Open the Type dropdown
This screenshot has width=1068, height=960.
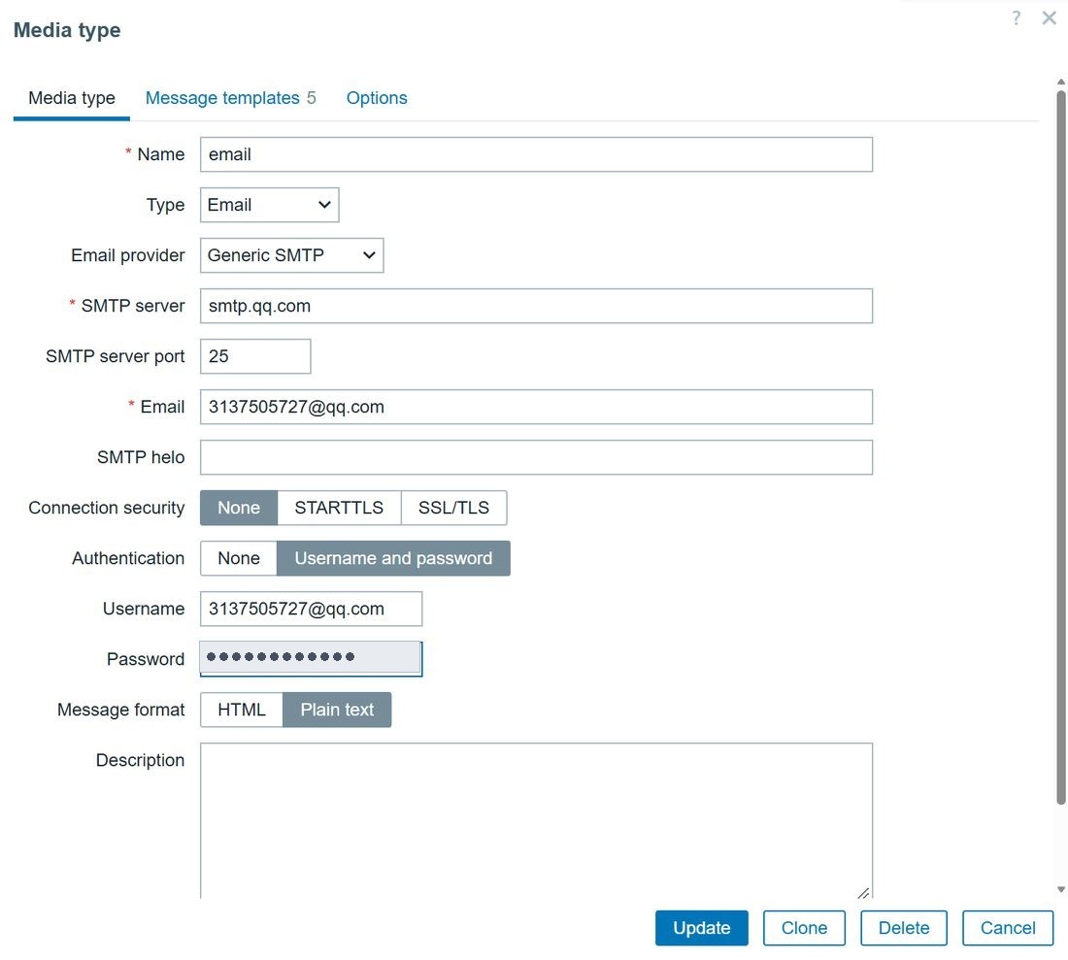[270, 205]
